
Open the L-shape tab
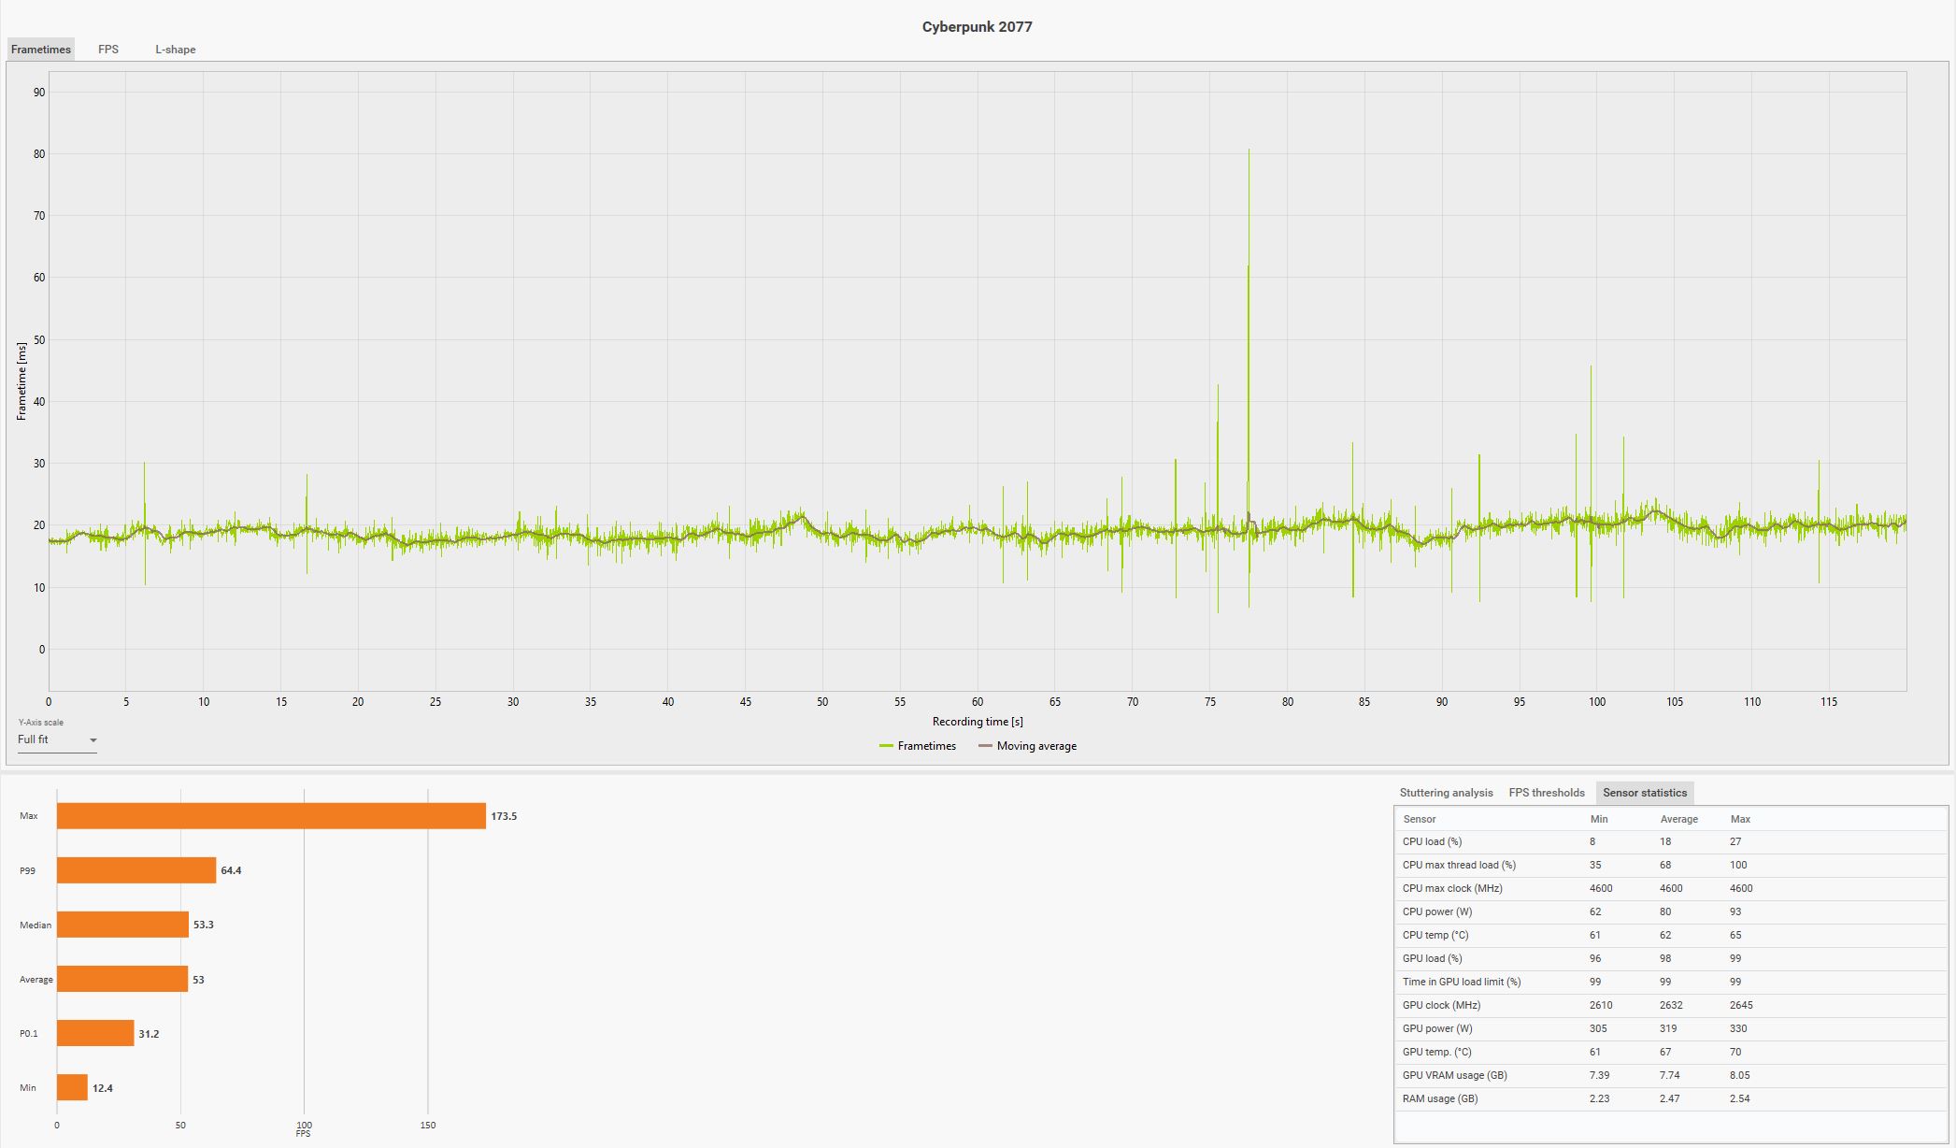[175, 50]
